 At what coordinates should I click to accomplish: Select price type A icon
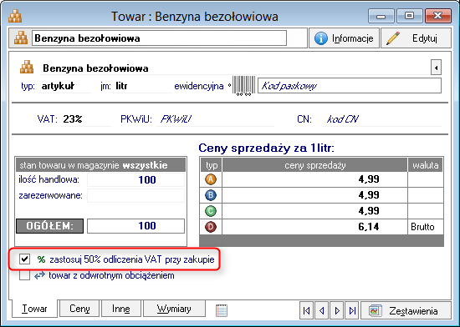pyautogui.click(x=211, y=179)
